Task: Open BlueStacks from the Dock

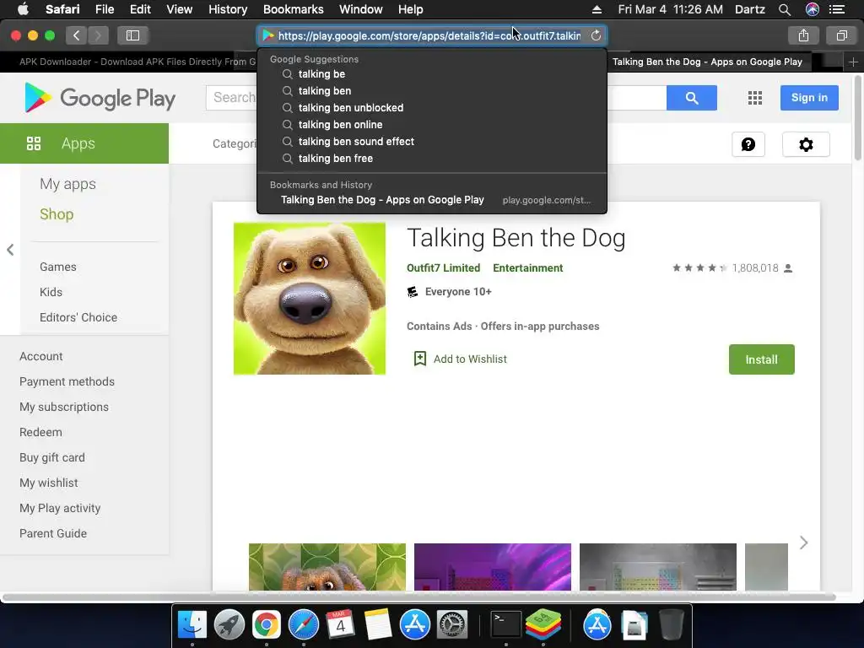Action: (543, 625)
